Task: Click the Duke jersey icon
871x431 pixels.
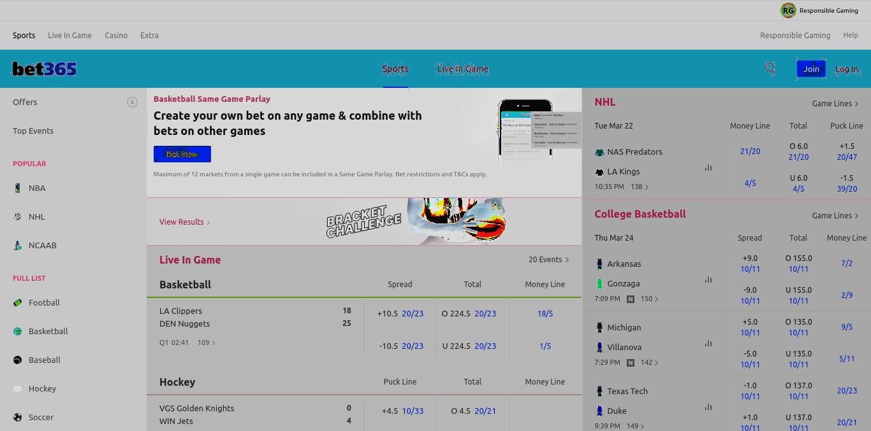Action: 599,411
